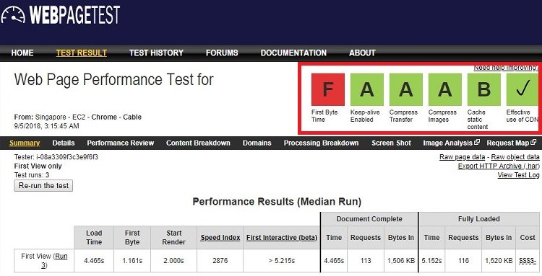Image resolution: width=542 pixels, height=276 pixels.
Task: Click the 4.465s Load Time cell
Action: (x=94, y=261)
